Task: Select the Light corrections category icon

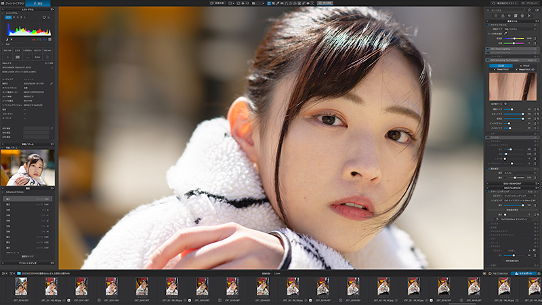Action: pos(496,16)
